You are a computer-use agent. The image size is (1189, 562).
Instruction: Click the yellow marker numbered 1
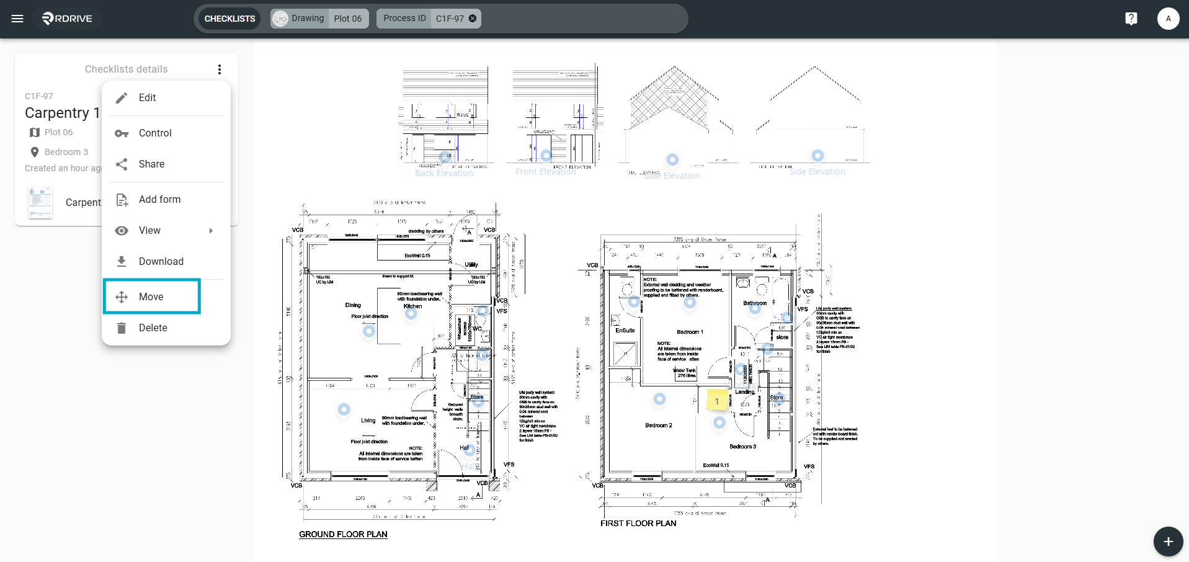tap(717, 401)
